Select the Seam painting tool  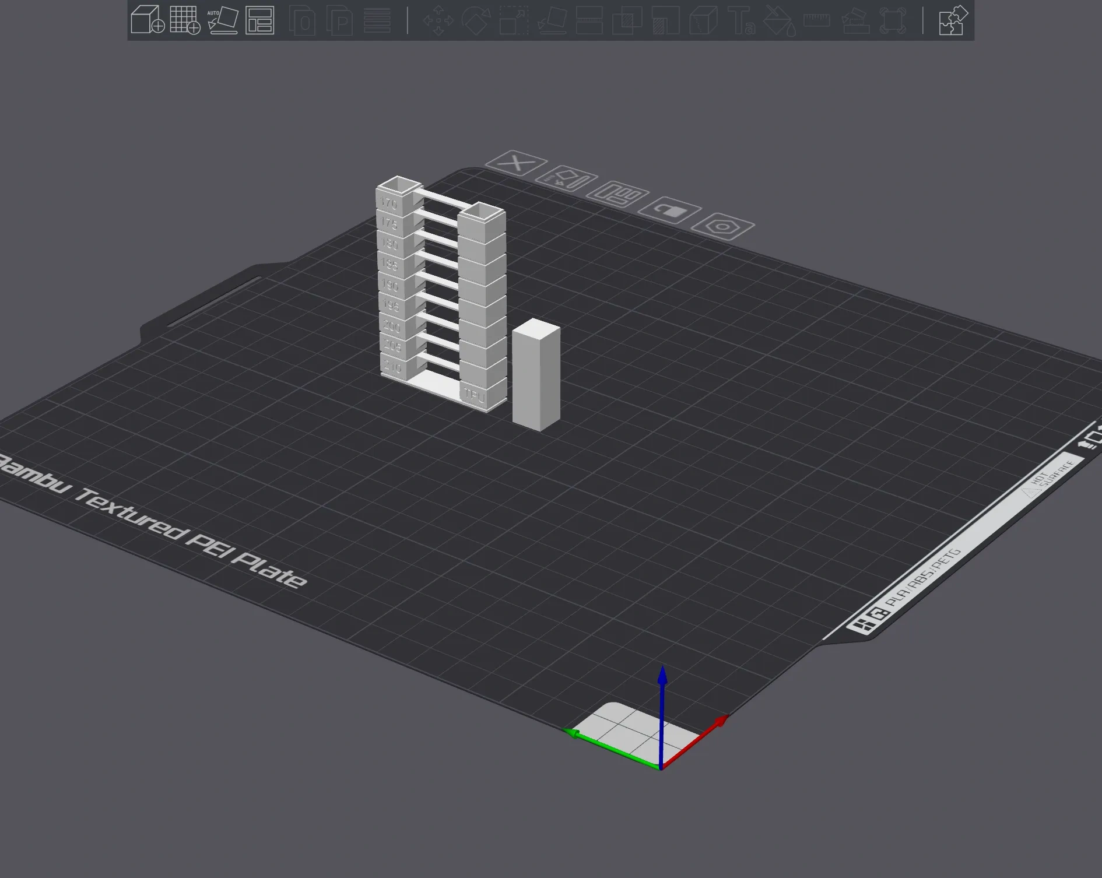point(703,20)
